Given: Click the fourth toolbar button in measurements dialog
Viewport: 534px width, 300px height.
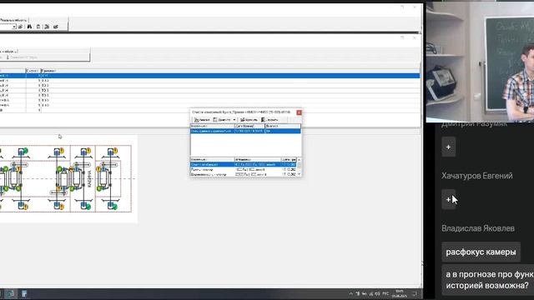Looking at the screenshot, I should click(x=270, y=120).
